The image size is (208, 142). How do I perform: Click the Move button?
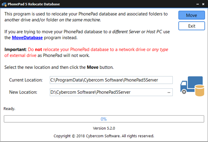point(192,15)
